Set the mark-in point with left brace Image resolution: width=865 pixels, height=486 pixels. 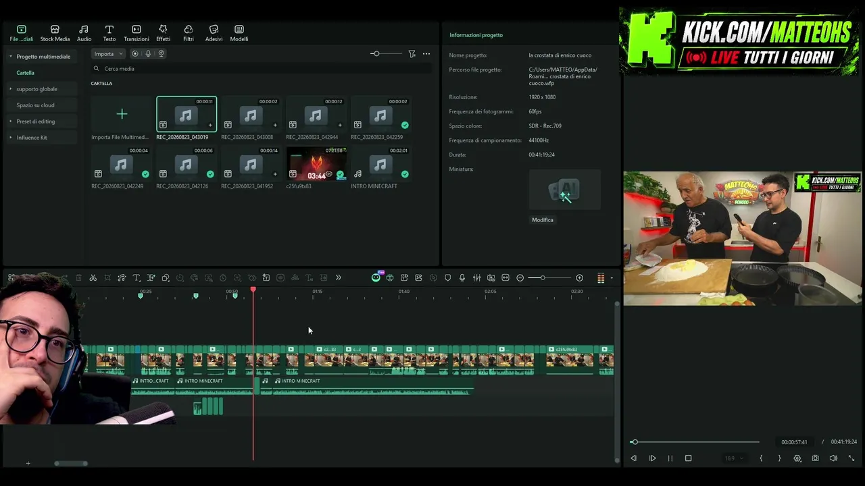[x=761, y=458]
